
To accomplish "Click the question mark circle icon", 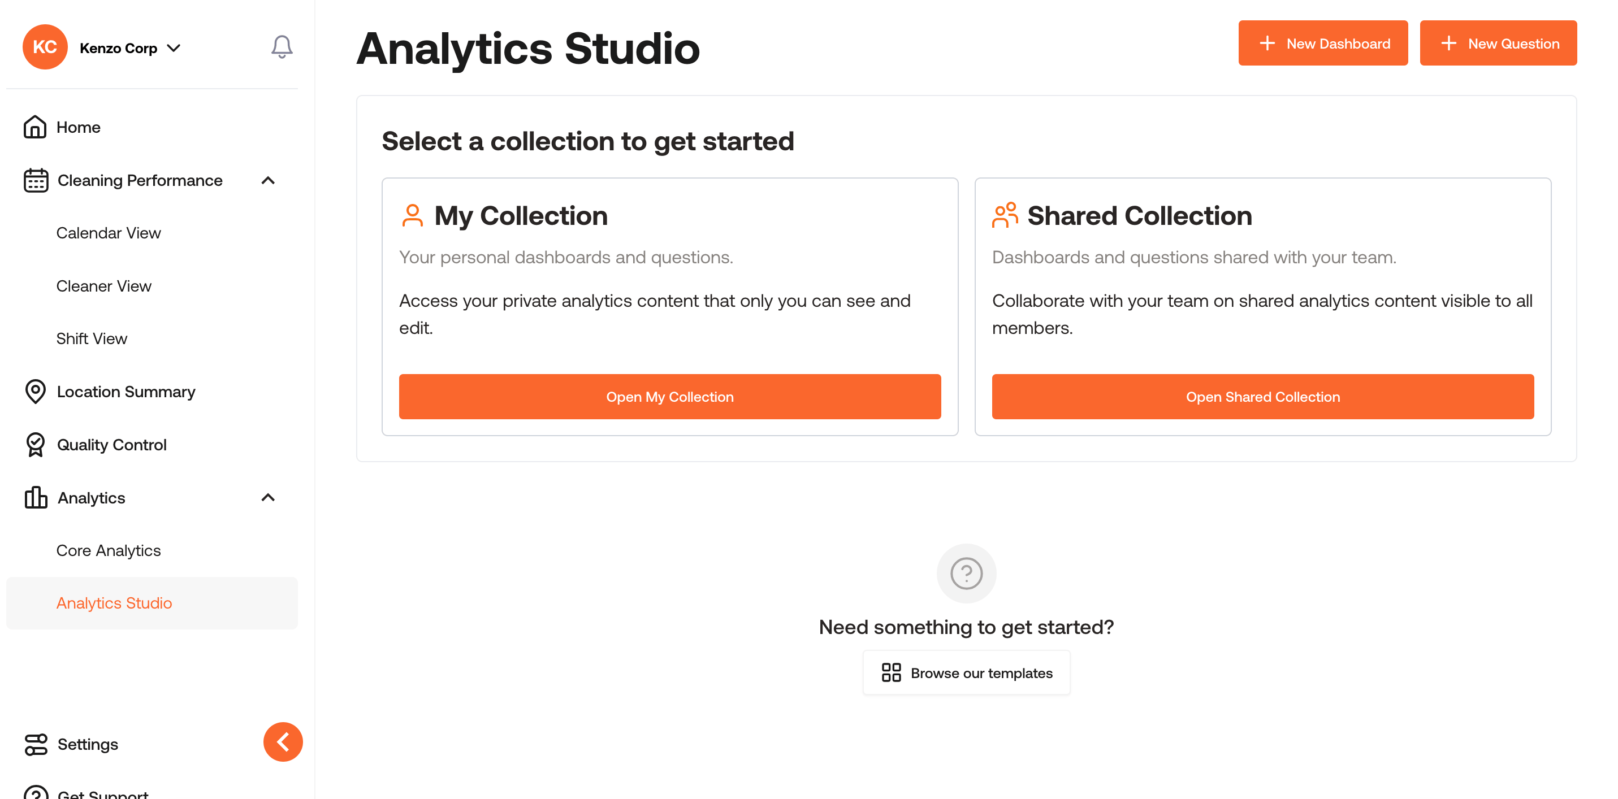I will pyautogui.click(x=966, y=573).
